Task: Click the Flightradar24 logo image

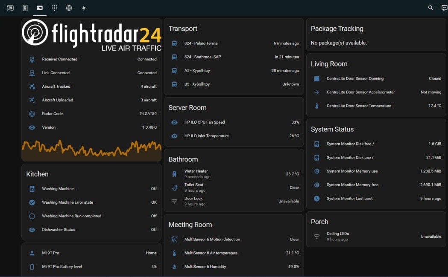Action: click(x=91, y=35)
